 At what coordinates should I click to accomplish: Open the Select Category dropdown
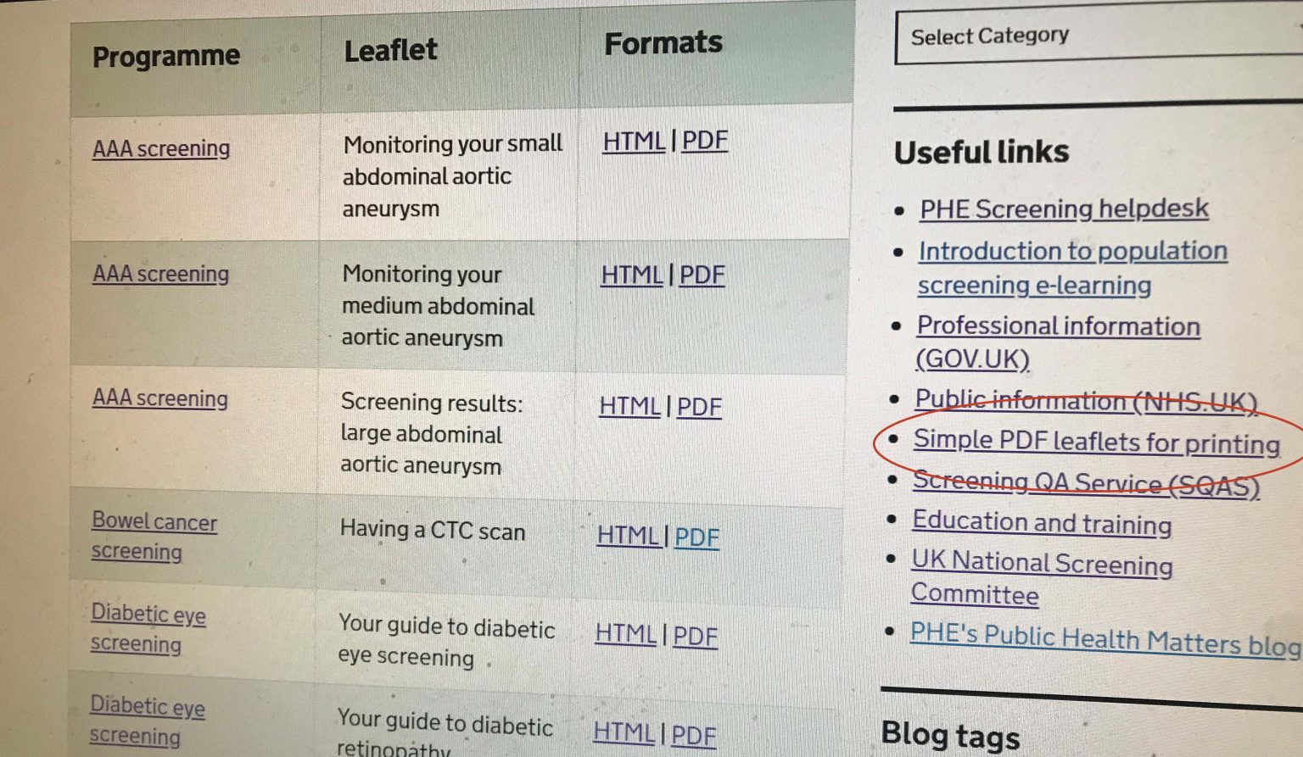point(1094,36)
